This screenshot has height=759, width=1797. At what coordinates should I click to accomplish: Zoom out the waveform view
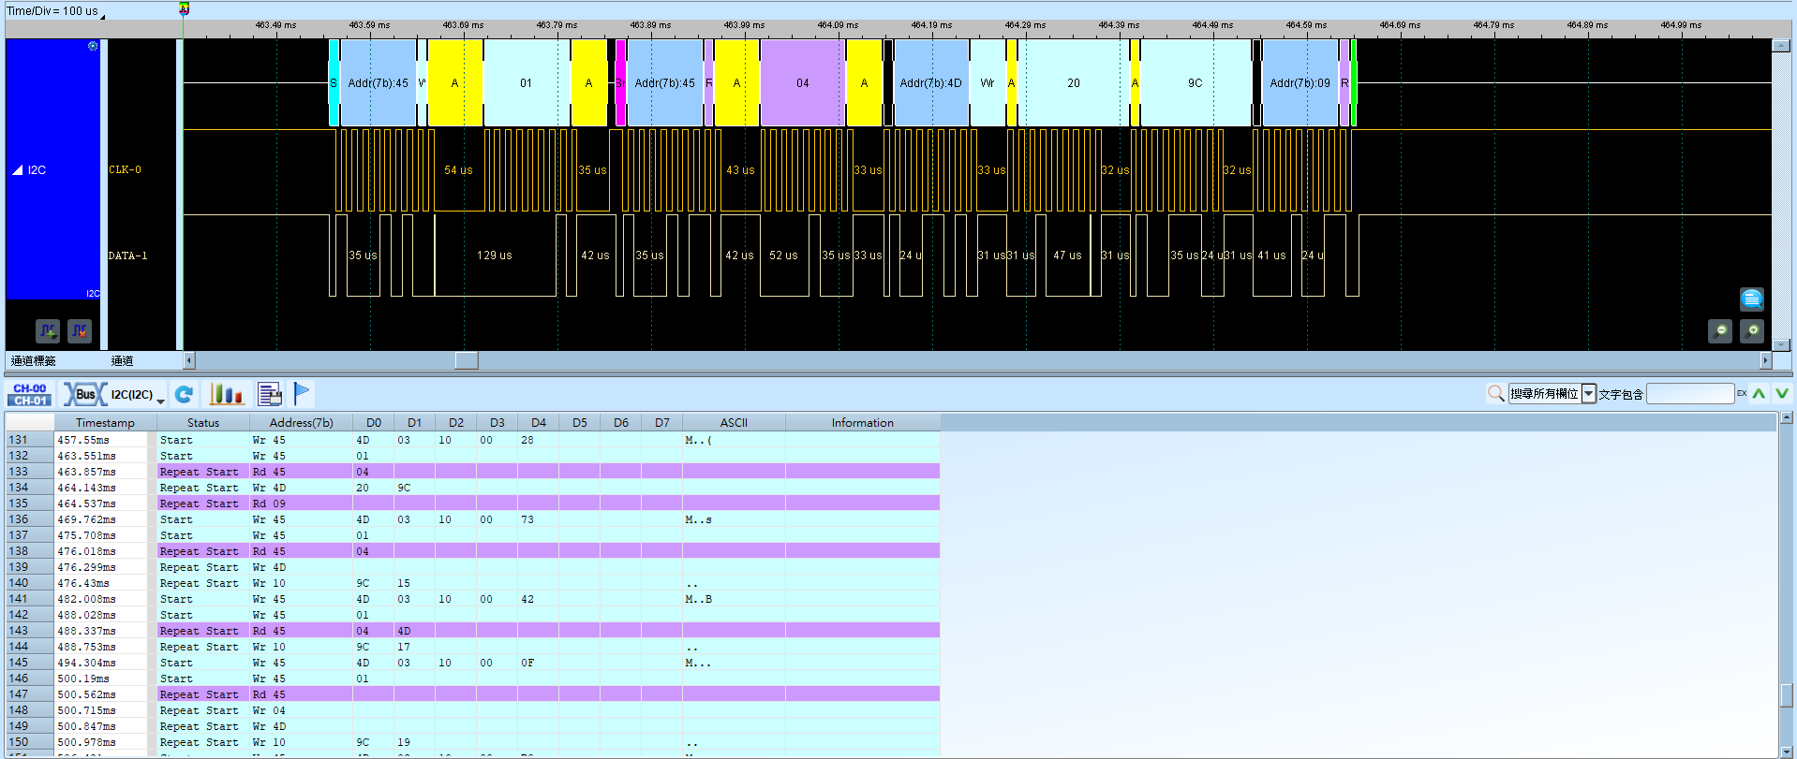coord(1720,330)
